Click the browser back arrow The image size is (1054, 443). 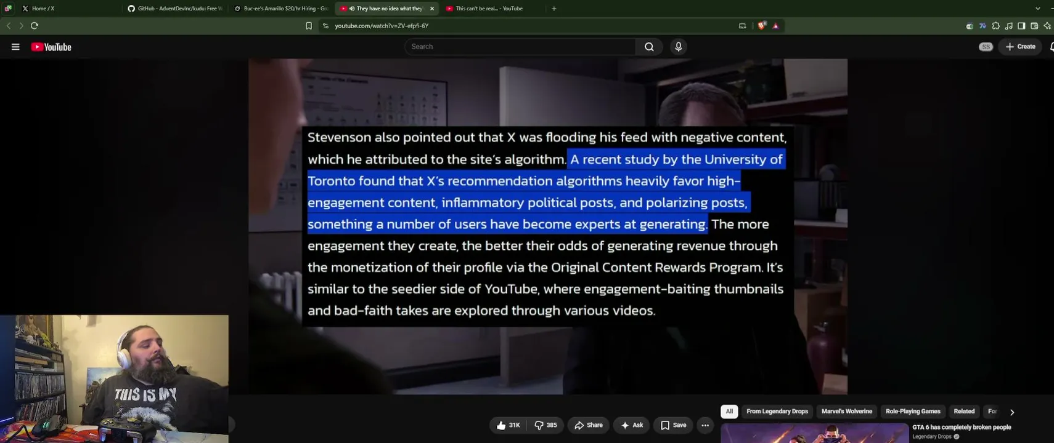click(x=9, y=26)
